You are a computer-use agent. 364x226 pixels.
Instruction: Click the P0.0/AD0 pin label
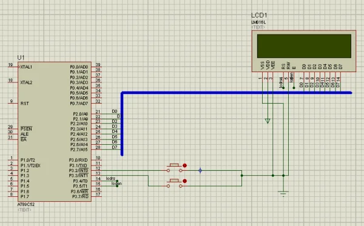79,67
